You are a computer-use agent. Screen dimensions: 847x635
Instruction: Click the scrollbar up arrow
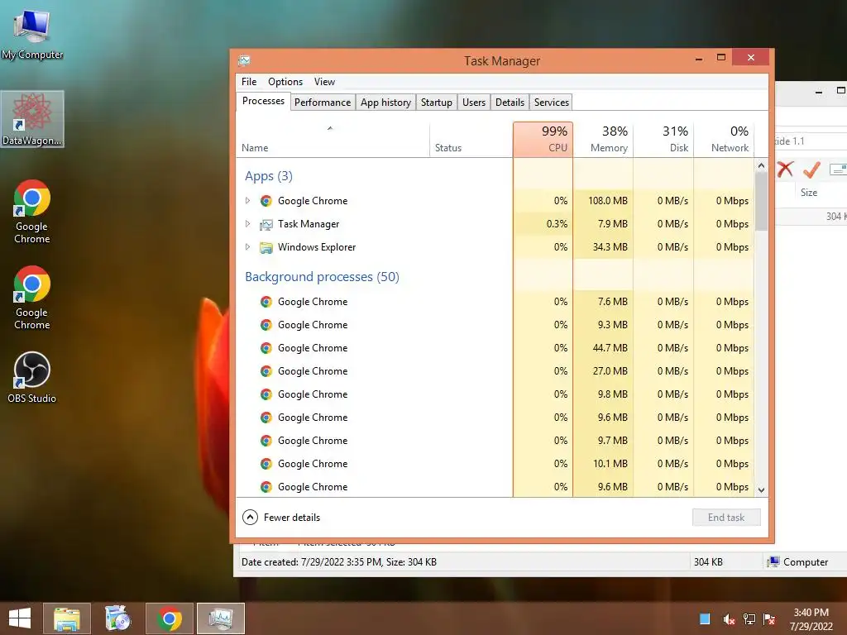click(761, 165)
